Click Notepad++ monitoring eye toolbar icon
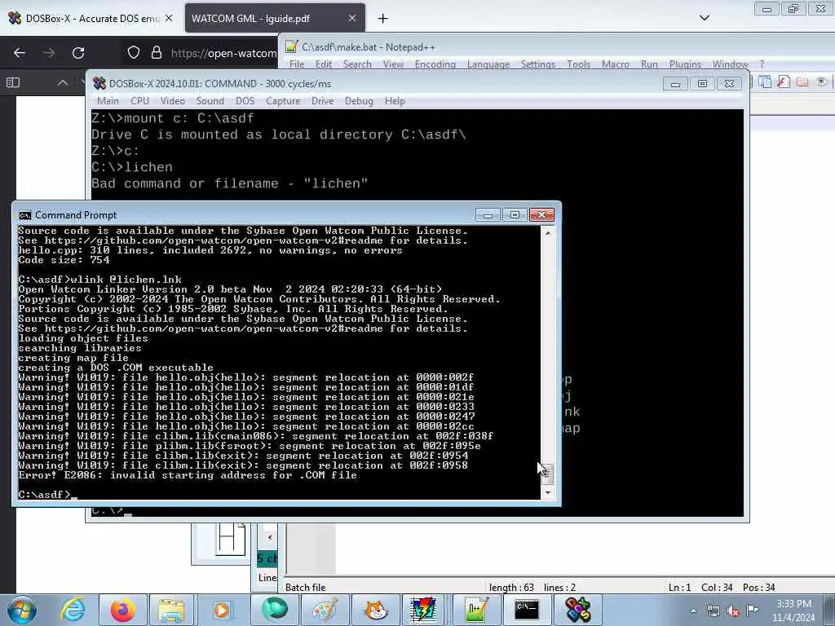 pos(821,82)
